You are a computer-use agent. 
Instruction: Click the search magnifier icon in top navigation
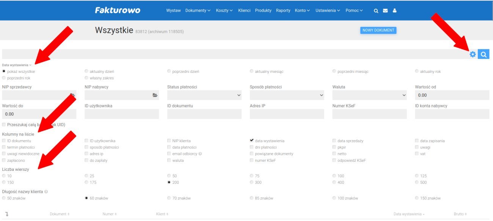click(376, 11)
